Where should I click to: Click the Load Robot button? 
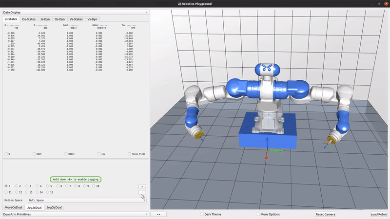pyautogui.click(x=378, y=214)
